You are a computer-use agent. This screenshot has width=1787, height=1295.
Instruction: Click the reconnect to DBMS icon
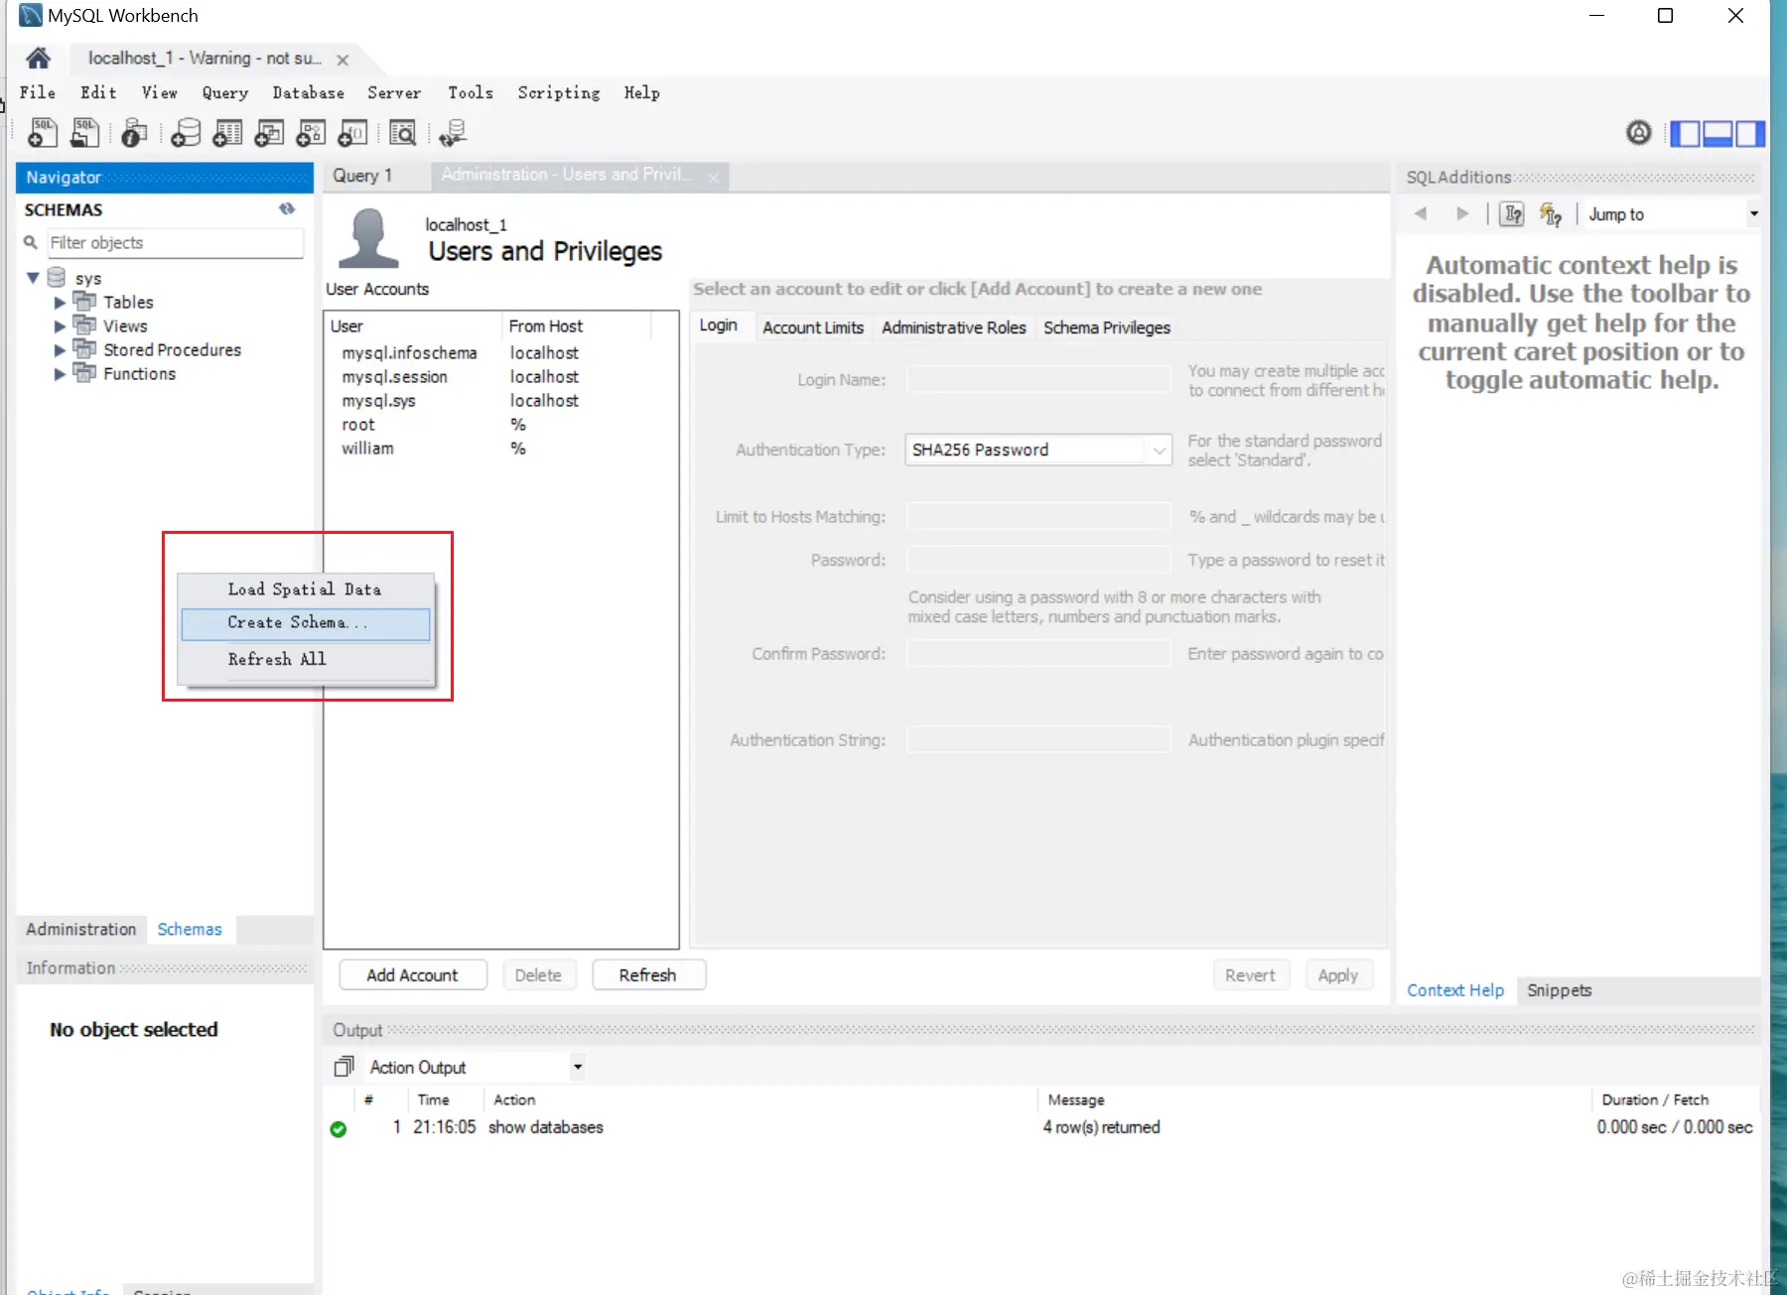click(453, 132)
